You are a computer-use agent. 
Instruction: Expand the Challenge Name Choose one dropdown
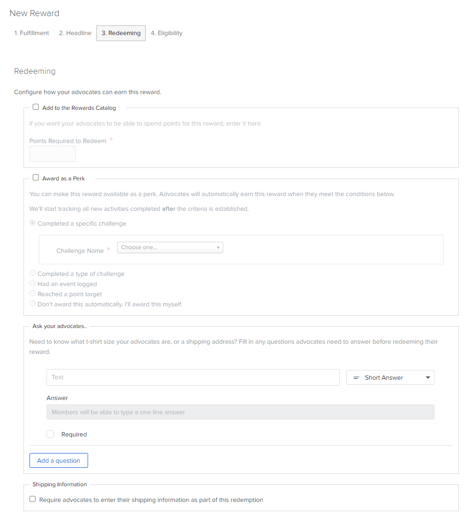pyautogui.click(x=170, y=248)
